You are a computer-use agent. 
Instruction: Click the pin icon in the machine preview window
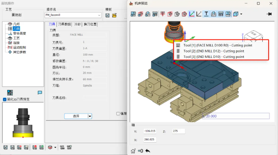point(269,14)
